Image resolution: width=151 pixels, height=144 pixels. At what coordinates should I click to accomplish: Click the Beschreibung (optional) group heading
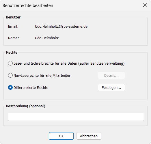click(x=25, y=106)
